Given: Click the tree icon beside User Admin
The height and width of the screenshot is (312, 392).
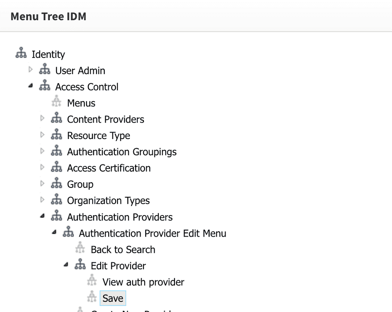Looking at the screenshot, I should [45, 70].
